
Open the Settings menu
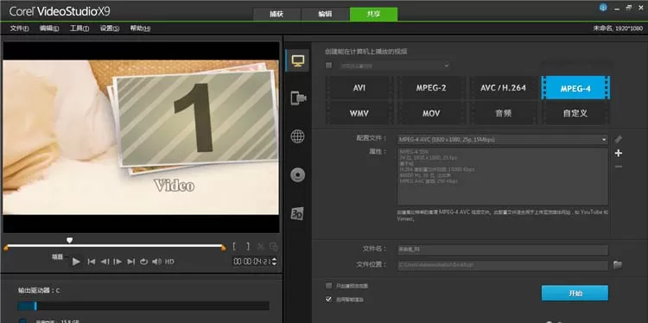tap(110, 28)
